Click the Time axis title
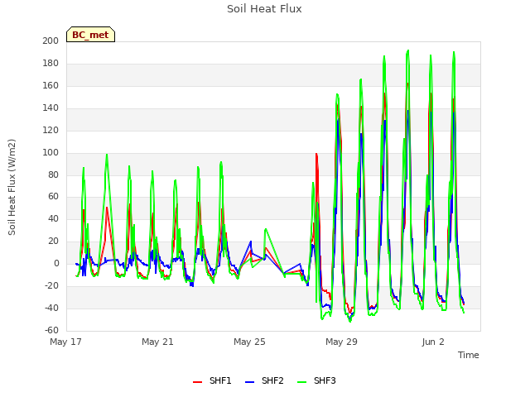 [x=469, y=355]
